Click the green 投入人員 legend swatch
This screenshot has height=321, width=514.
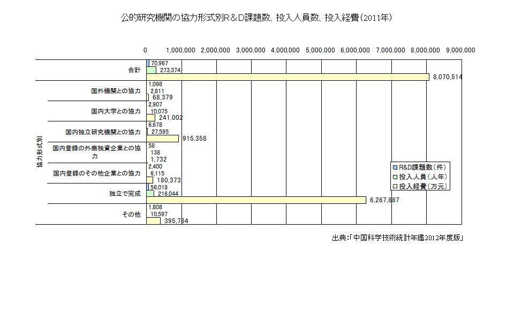pyautogui.click(x=395, y=176)
